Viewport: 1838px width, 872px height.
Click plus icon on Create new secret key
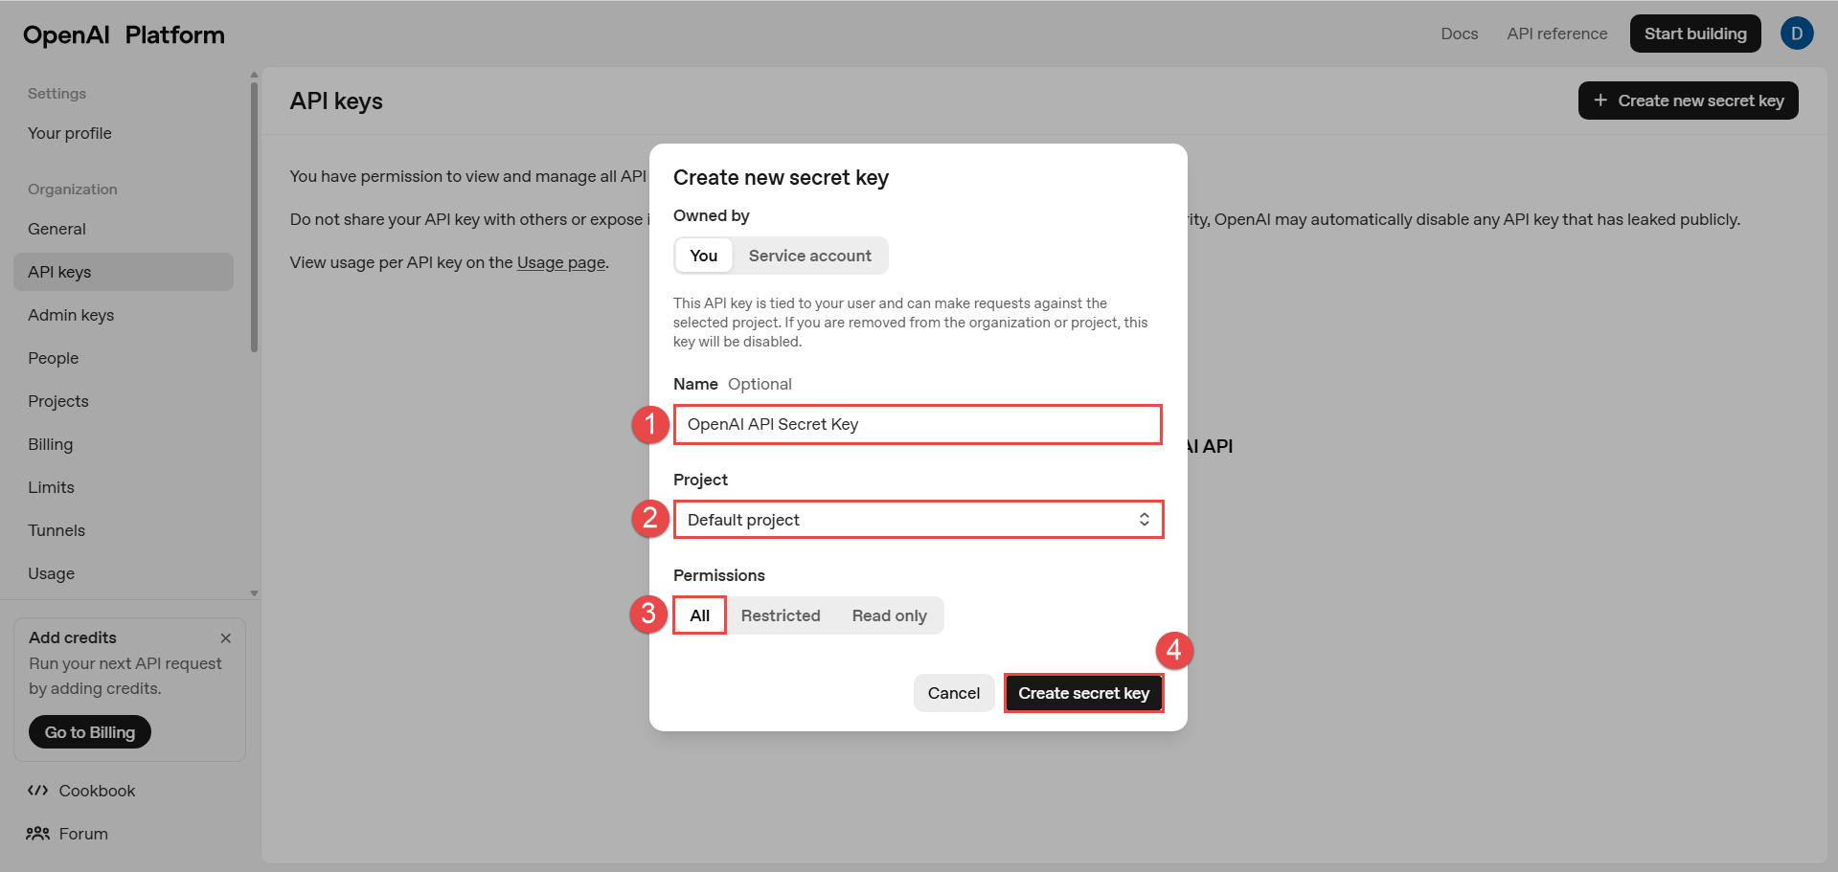coord(1600,101)
